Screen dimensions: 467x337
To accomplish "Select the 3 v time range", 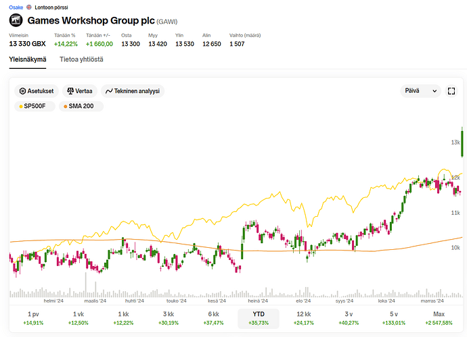I will point(349,318).
